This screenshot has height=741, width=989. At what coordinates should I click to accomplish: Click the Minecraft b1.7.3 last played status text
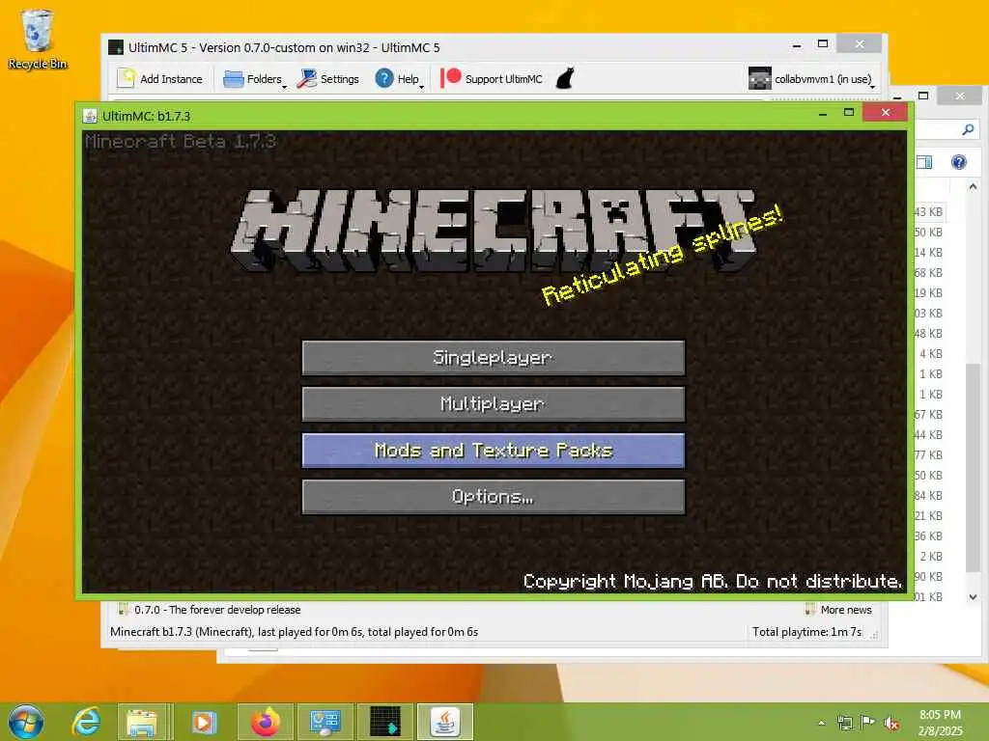tap(294, 631)
